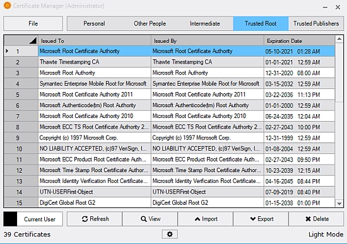347x244 pixels.
Task: Click the 39 Certificates status text
Action: (x=27, y=235)
